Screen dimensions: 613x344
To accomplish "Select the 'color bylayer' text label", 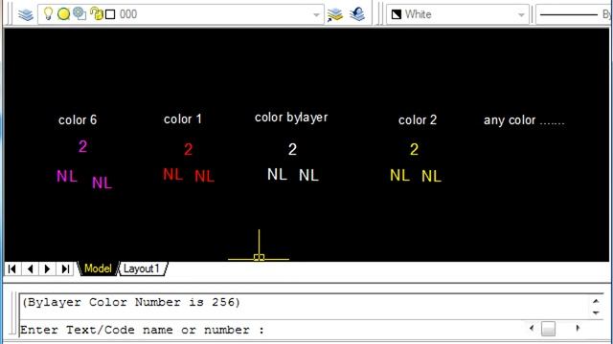I will tap(291, 118).
